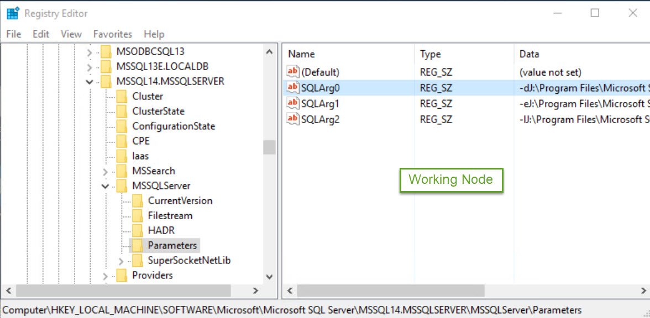Click the ConfigurationState folder icon
This screenshot has height=318, width=650.
[122, 126]
